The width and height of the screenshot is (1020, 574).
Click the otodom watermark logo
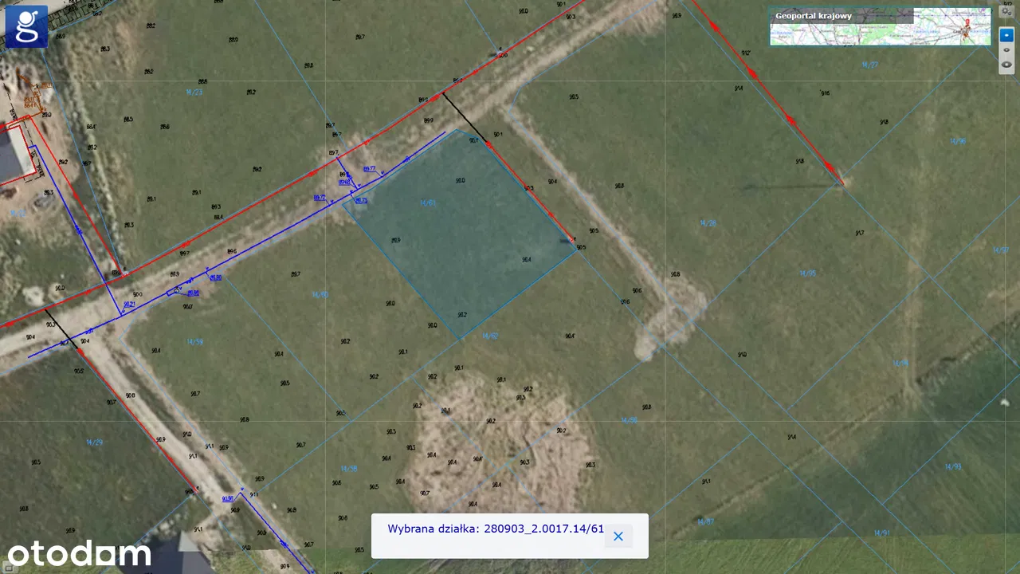coord(78,552)
